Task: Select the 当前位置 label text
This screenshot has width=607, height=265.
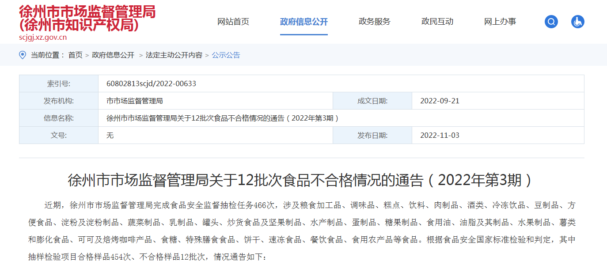Action: coord(48,55)
